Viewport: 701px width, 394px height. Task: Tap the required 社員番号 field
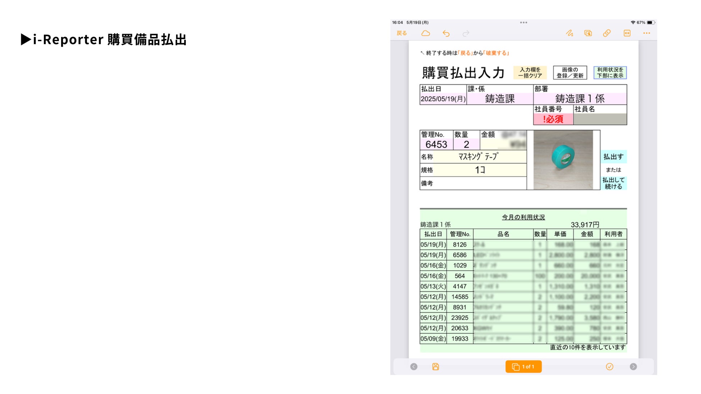click(553, 119)
